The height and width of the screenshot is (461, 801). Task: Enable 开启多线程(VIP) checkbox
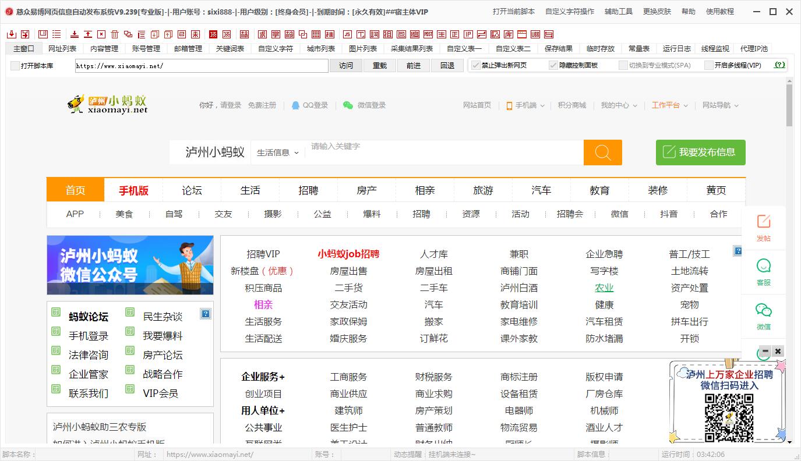709,65
